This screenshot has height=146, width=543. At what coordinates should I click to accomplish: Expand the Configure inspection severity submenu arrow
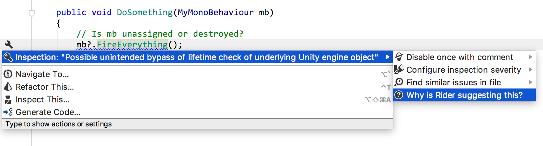point(530,70)
